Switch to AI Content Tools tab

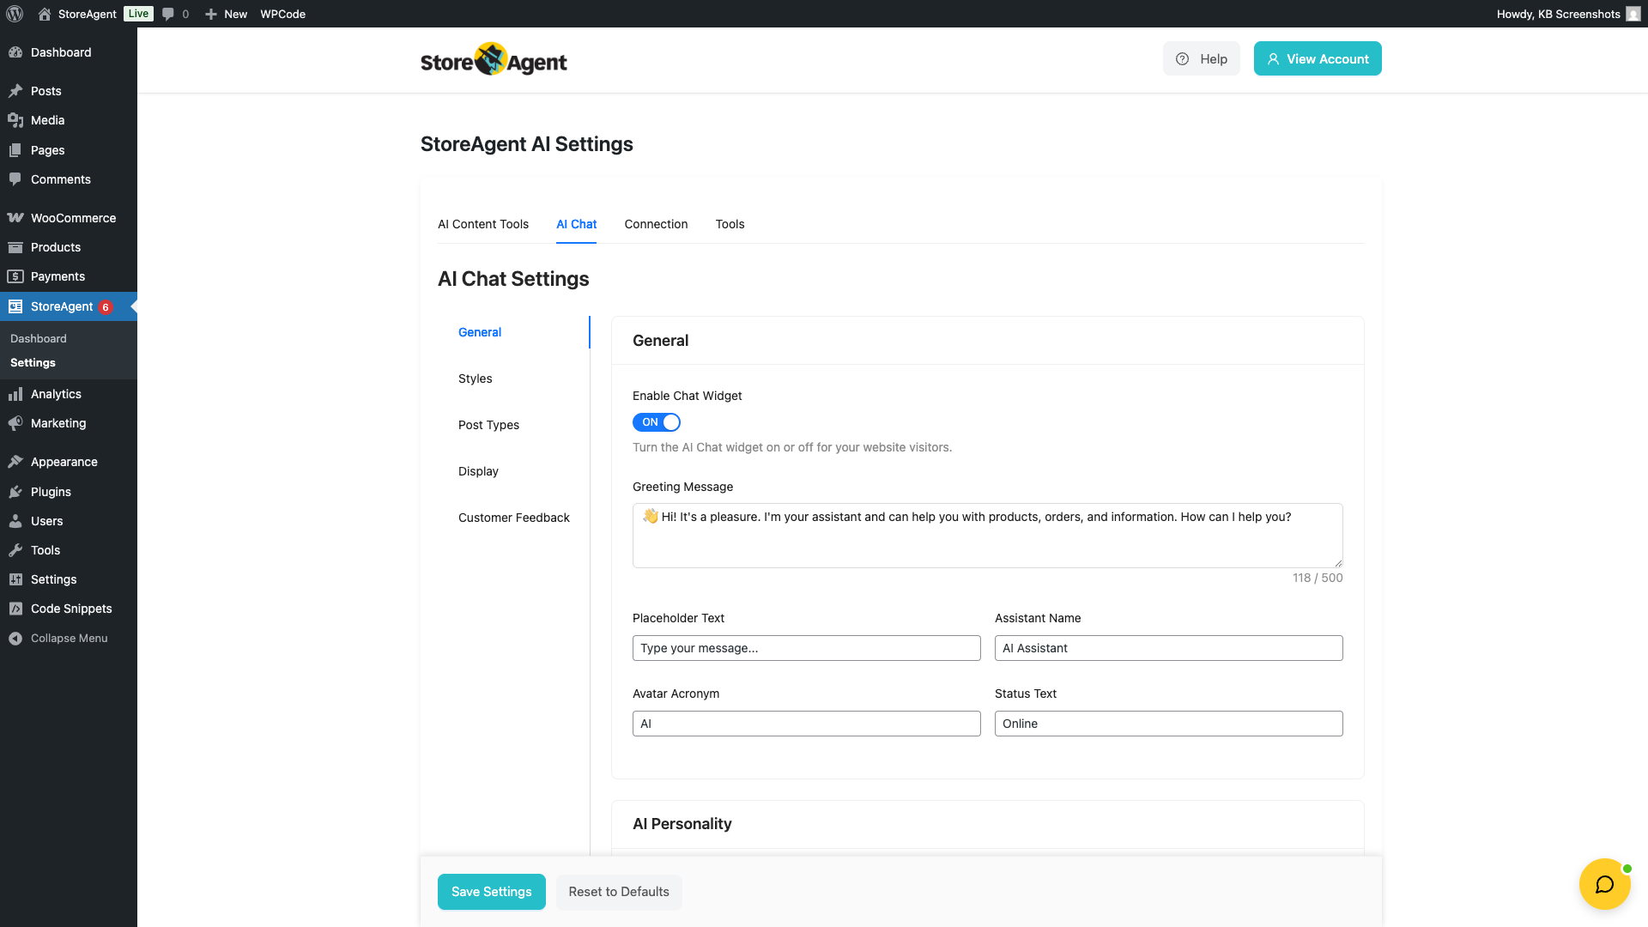pos(483,224)
